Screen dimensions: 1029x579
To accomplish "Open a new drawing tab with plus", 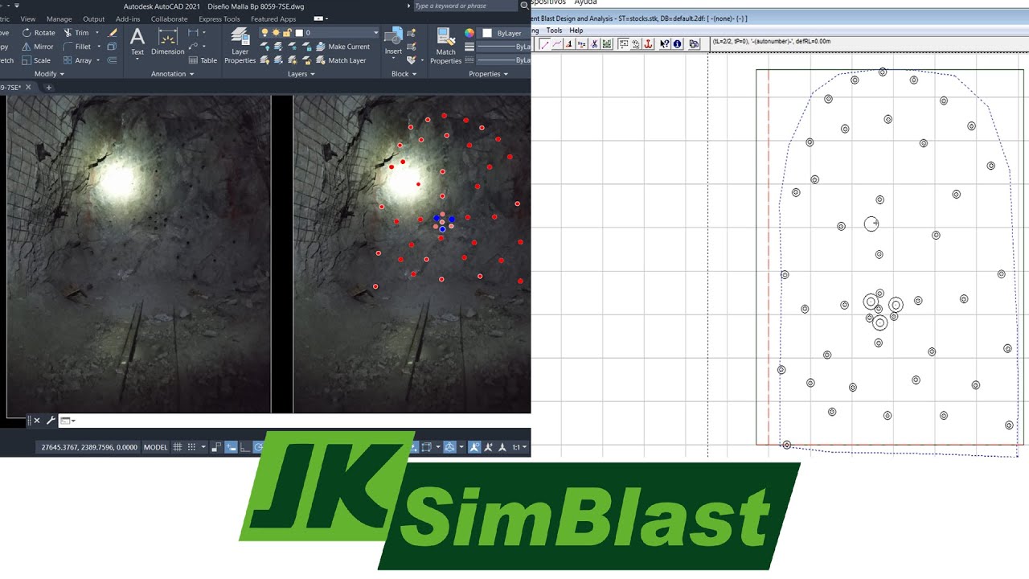I will click(x=48, y=87).
